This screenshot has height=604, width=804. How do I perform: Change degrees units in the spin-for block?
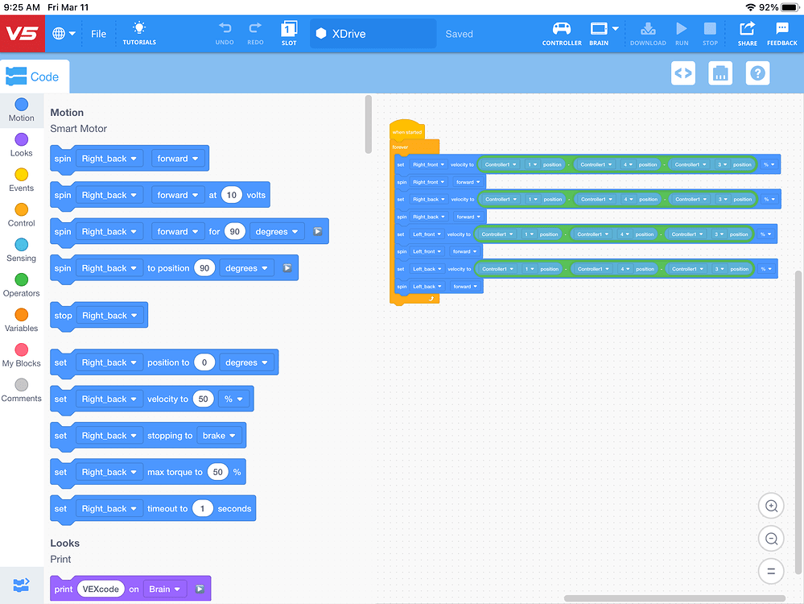pyautogui.click(x=277, y=231)
